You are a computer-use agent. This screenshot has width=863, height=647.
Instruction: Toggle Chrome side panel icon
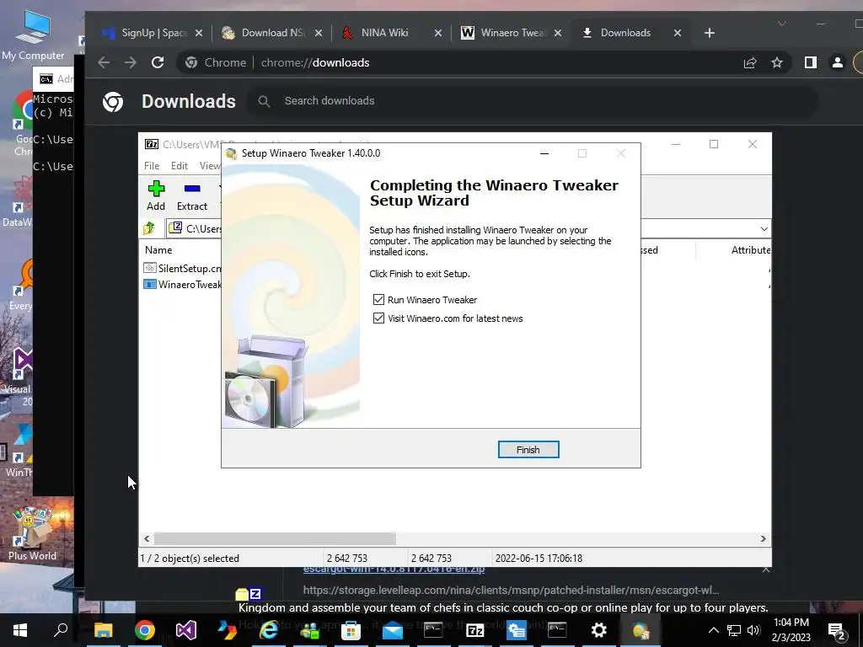[x=810, y=62]
